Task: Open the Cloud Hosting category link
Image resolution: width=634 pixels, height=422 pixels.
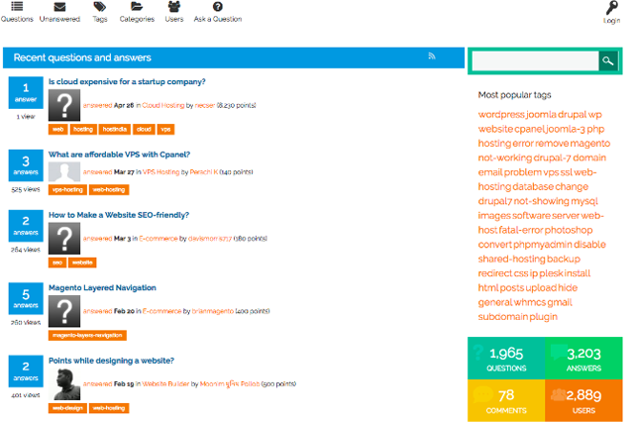Action: [x=163, y=104]
